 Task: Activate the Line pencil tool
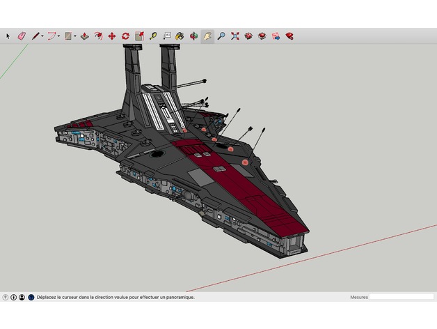pyautogui.click(x=35, y=36)
